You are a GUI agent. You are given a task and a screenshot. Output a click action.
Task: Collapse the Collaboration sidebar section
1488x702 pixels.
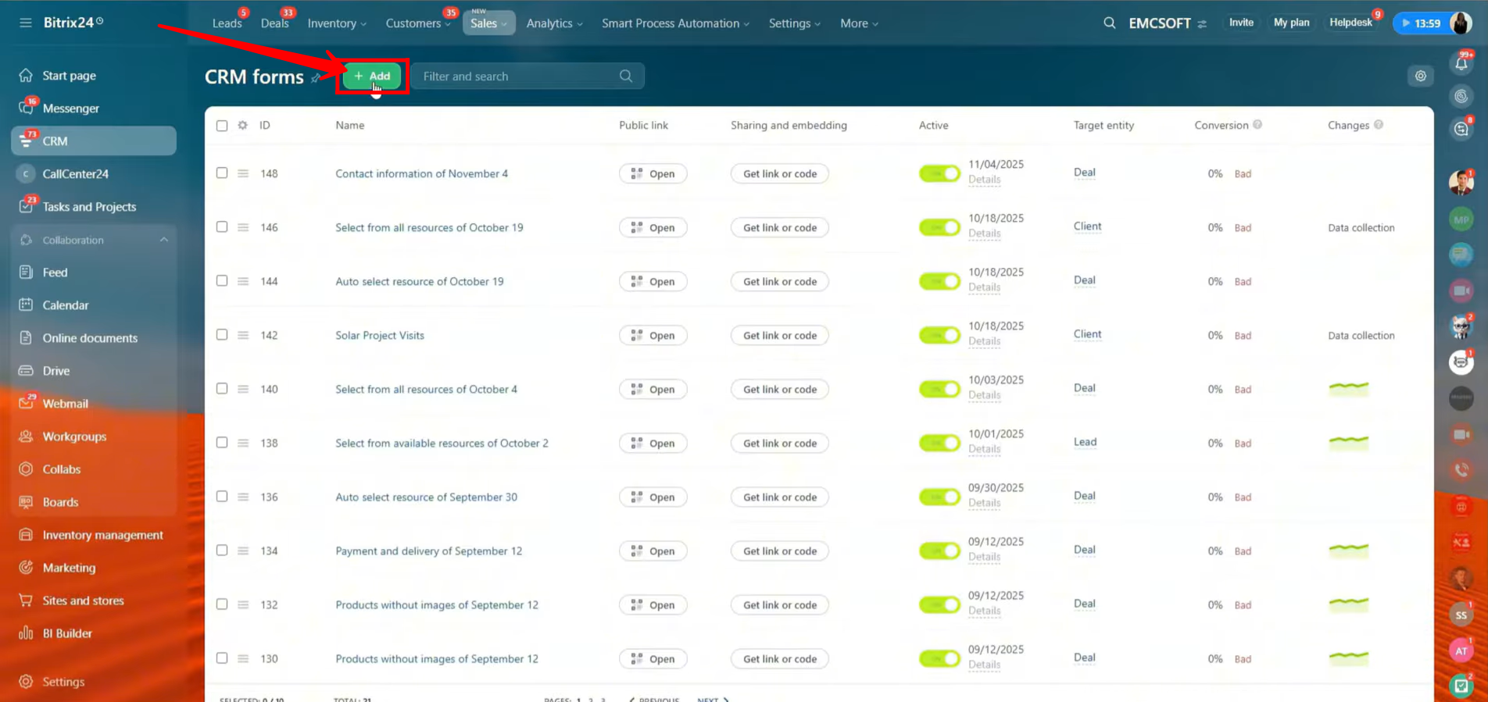pyautogui.click(x=163, y=240)
